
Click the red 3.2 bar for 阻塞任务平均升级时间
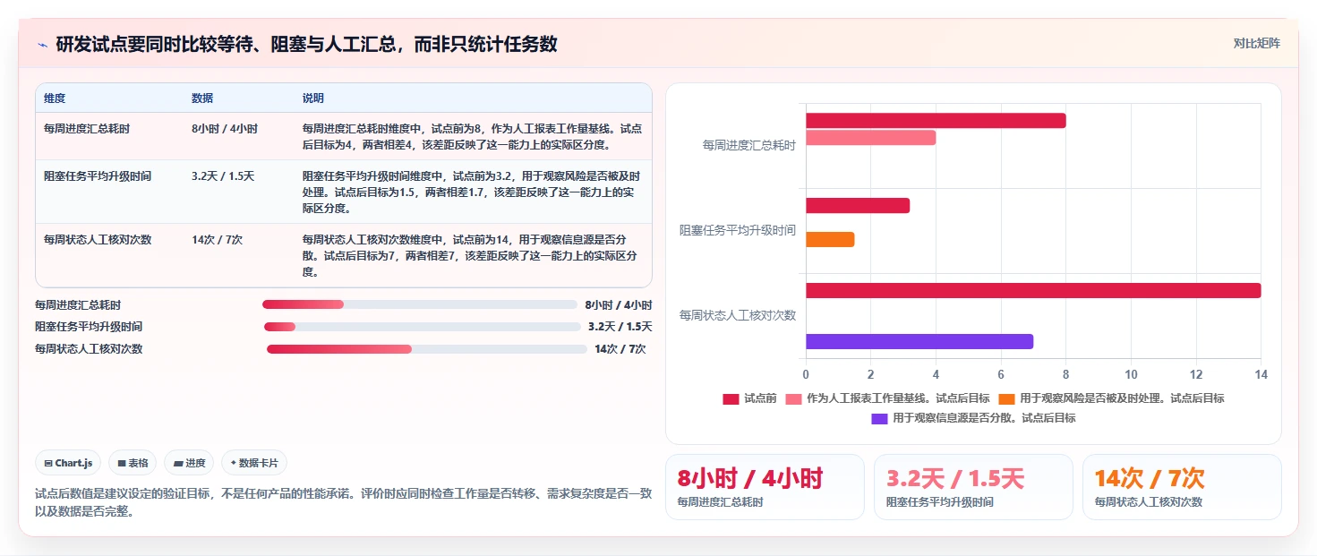(x=858, y=206)
